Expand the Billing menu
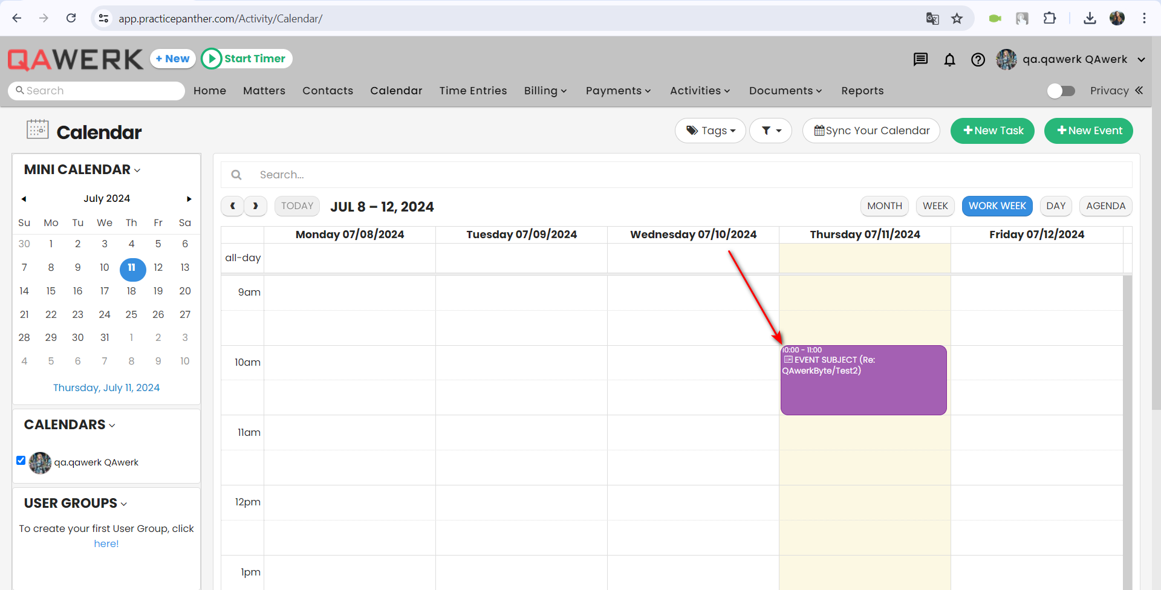Viewport: 1161px width, 590px height. coord(545,91)
